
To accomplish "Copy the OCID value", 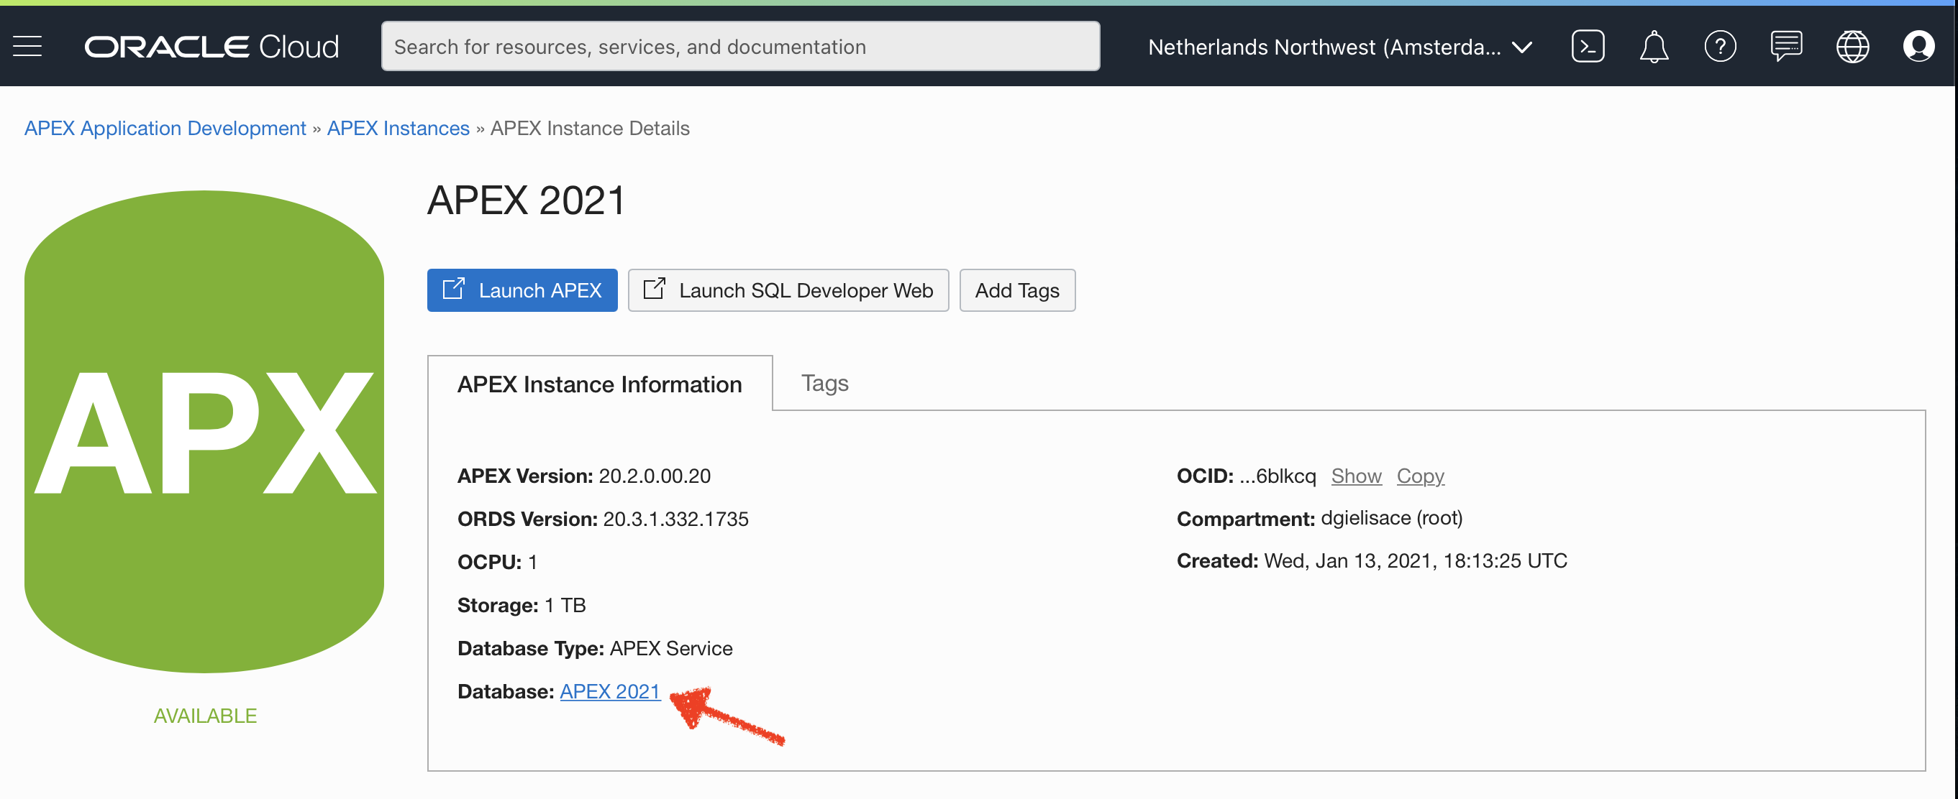I will point(1420,476).
